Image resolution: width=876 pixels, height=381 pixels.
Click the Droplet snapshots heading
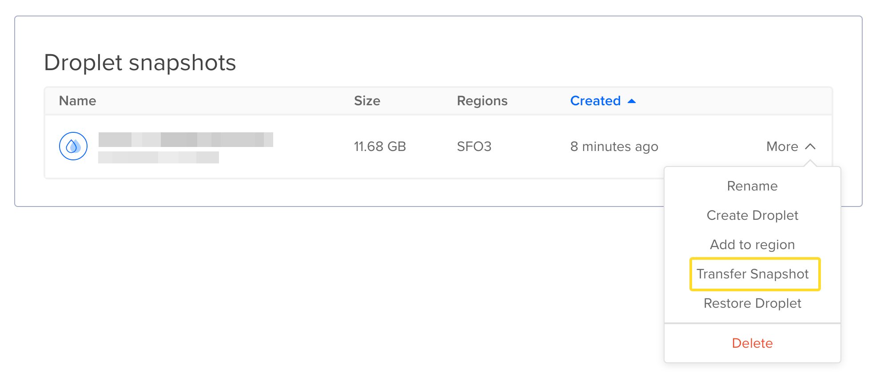click(x=140, y=63)
